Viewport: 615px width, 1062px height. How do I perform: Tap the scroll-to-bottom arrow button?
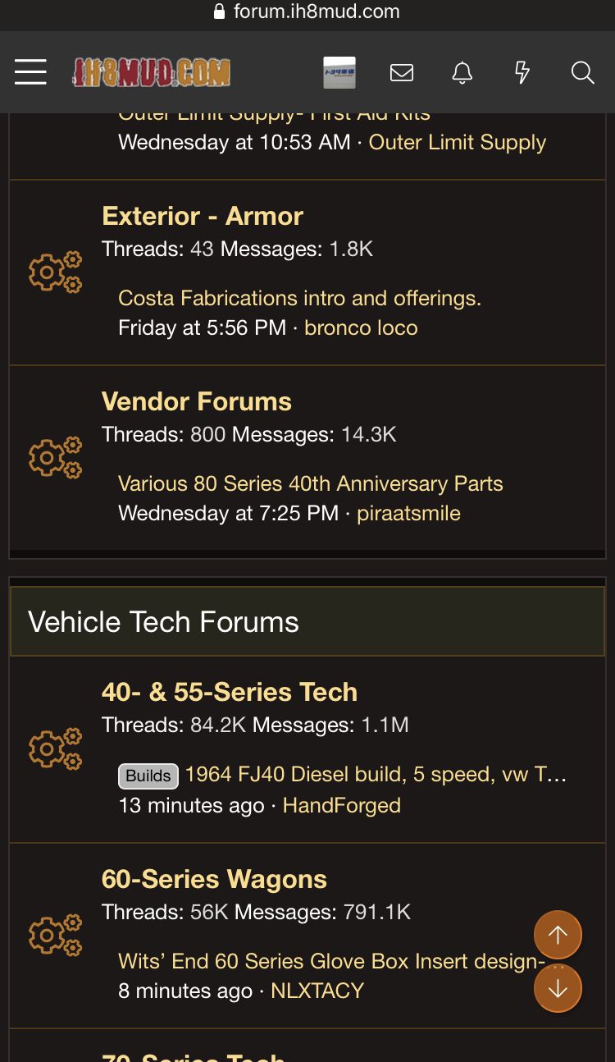(x=558, y=988)
